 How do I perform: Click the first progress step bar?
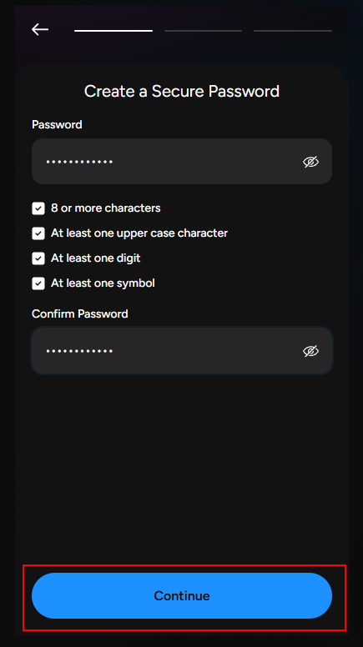click(x=113, y=31)
